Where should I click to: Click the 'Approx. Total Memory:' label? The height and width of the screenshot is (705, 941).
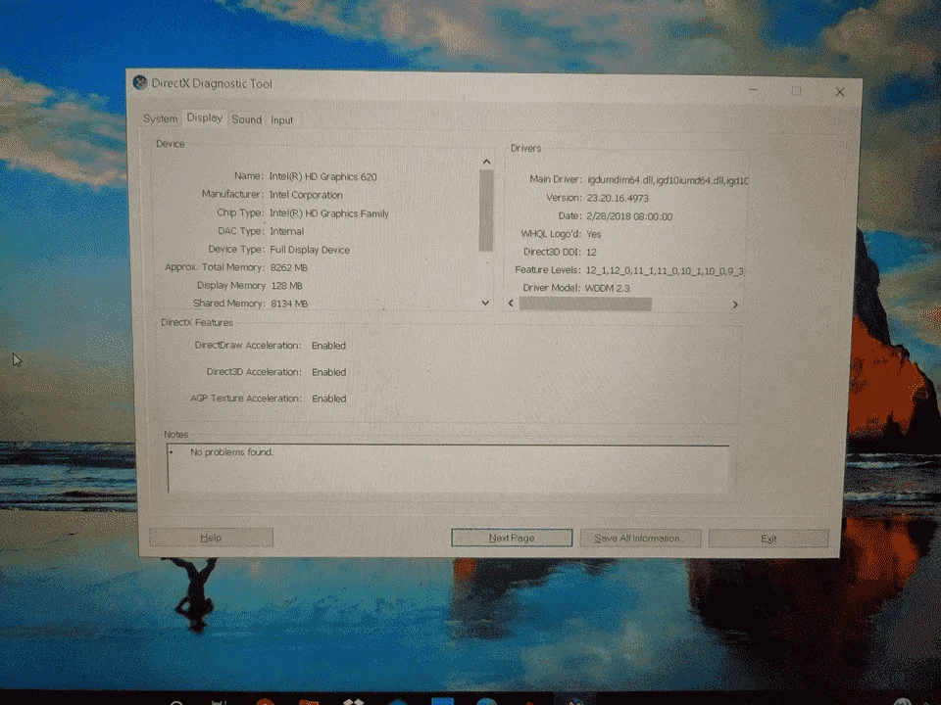[215, 266]
